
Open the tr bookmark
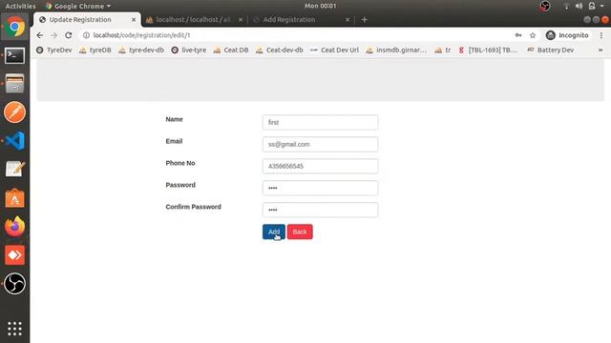point(443,50)
